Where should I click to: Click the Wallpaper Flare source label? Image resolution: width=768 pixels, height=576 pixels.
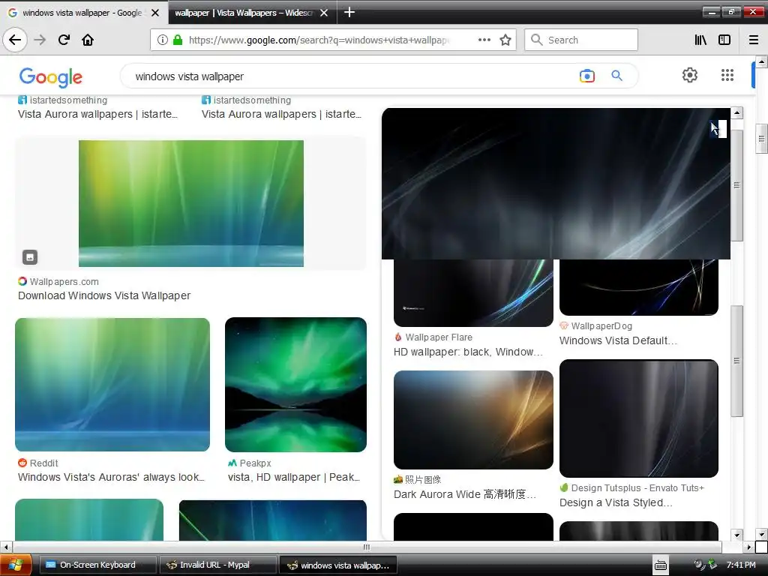pyautogui.click(x=439, y=337)
